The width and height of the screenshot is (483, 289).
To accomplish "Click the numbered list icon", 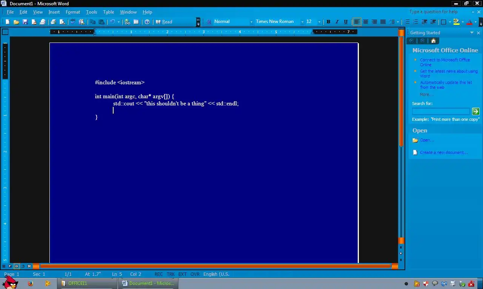I will pos(407,22).
